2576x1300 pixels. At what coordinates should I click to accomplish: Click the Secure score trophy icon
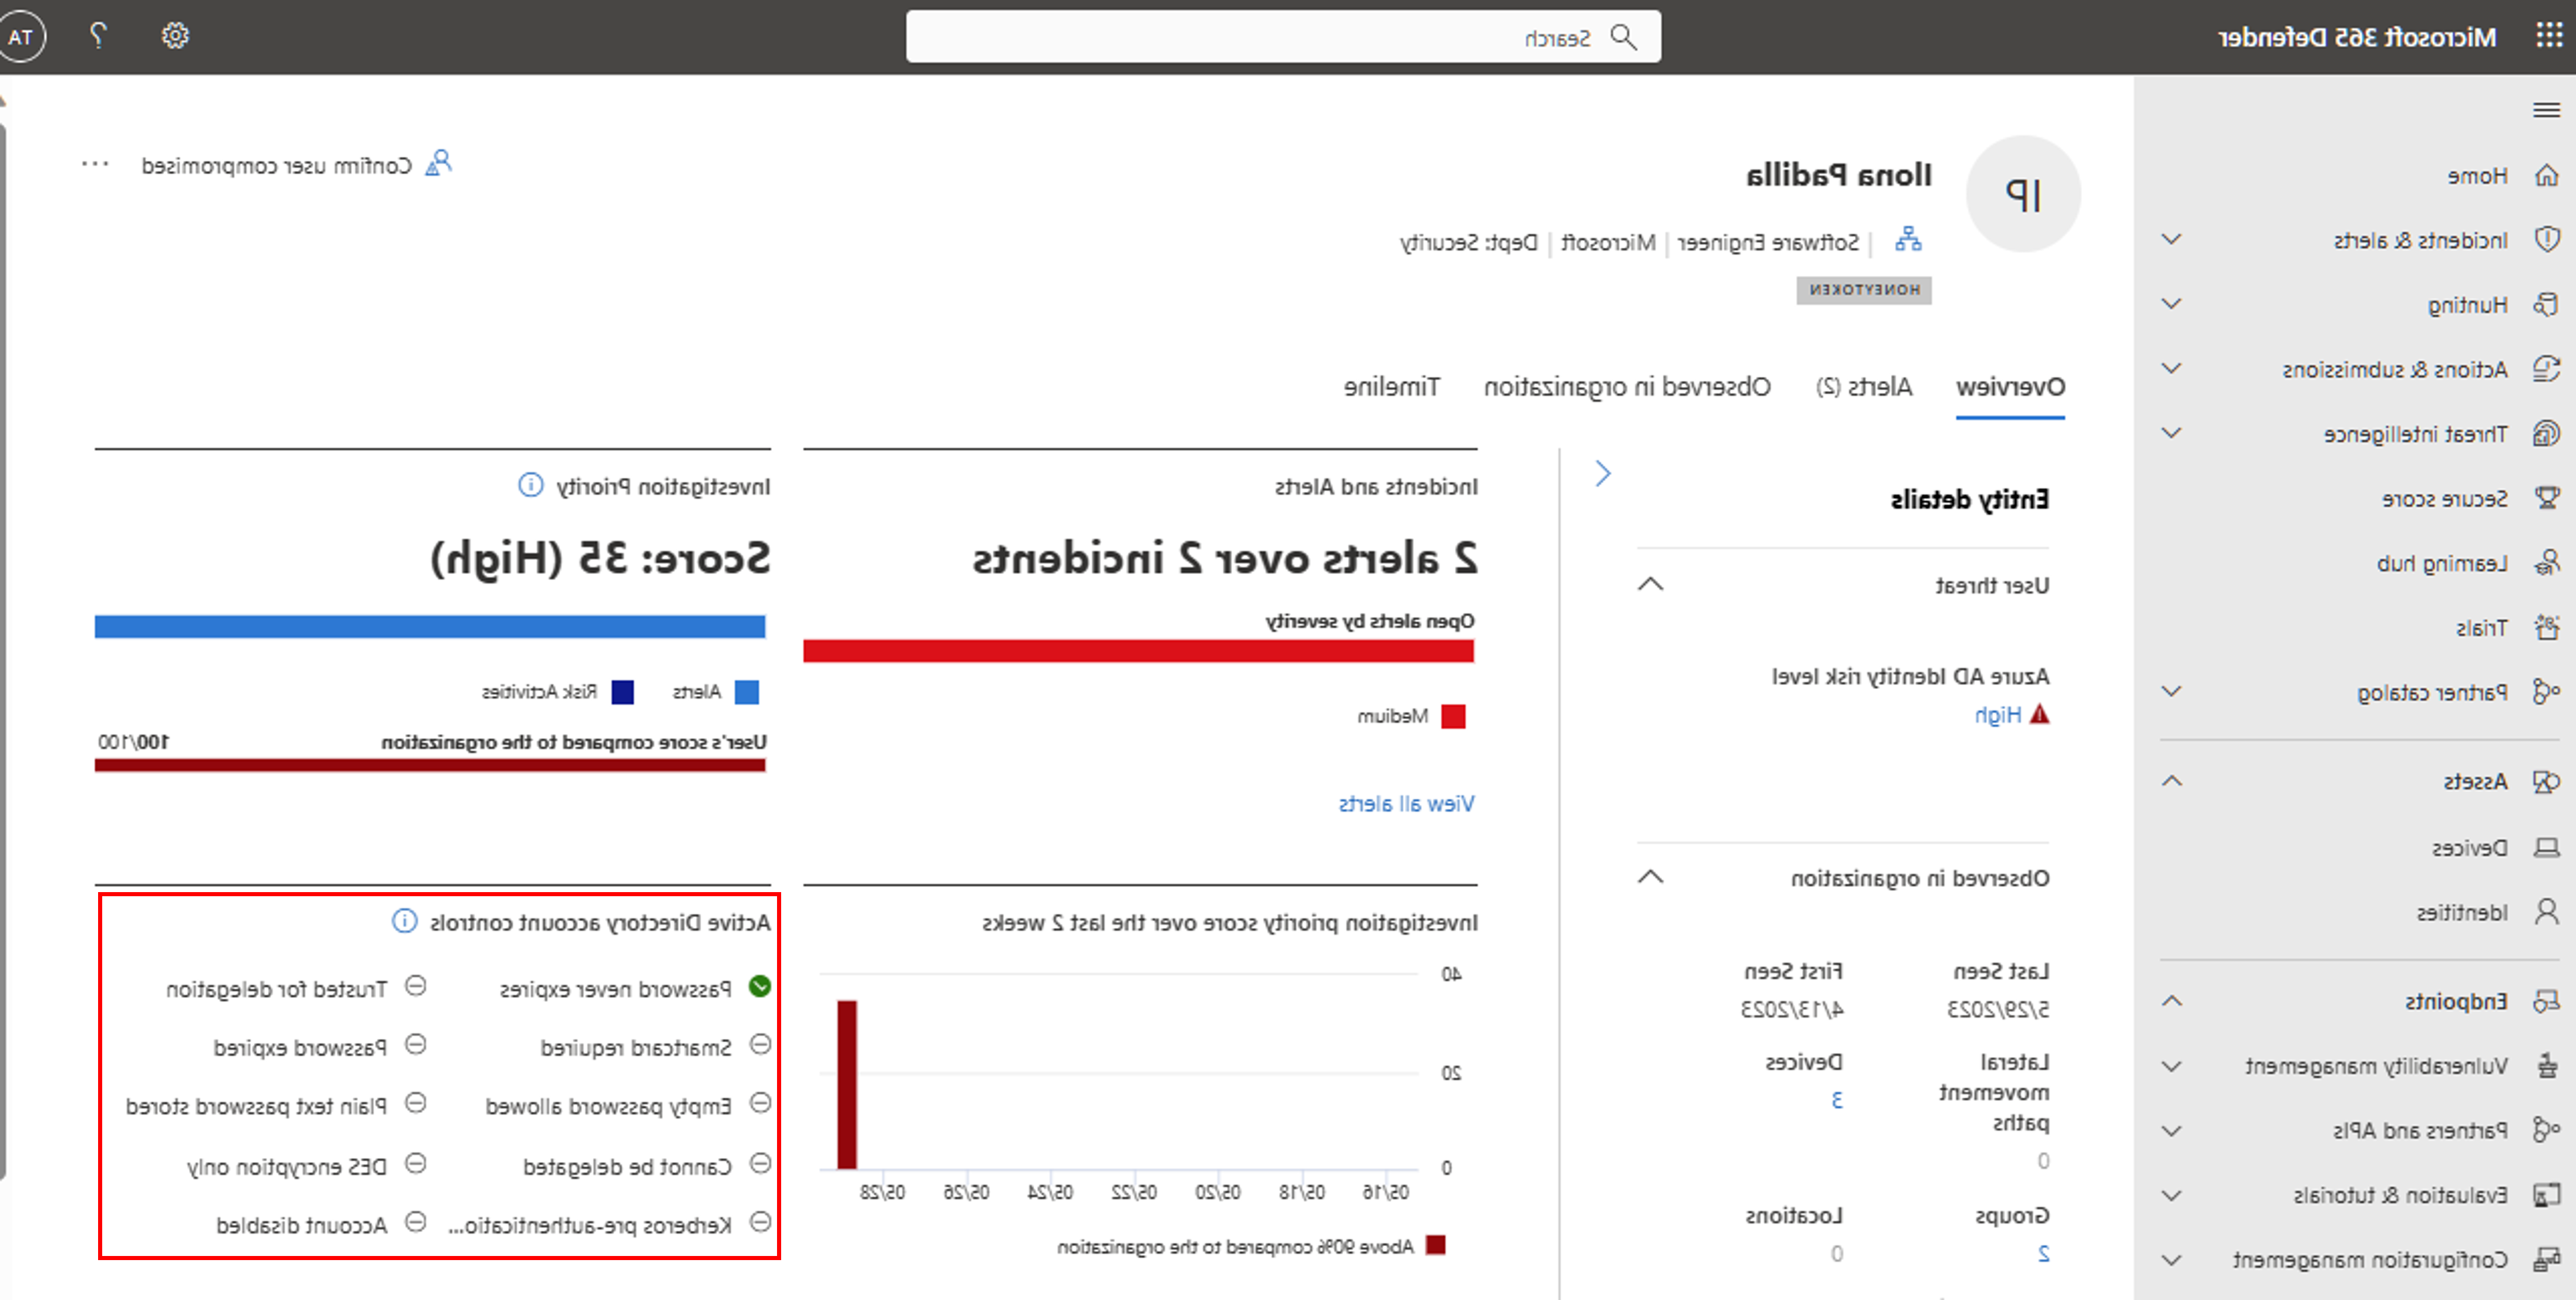[2547, 498]
